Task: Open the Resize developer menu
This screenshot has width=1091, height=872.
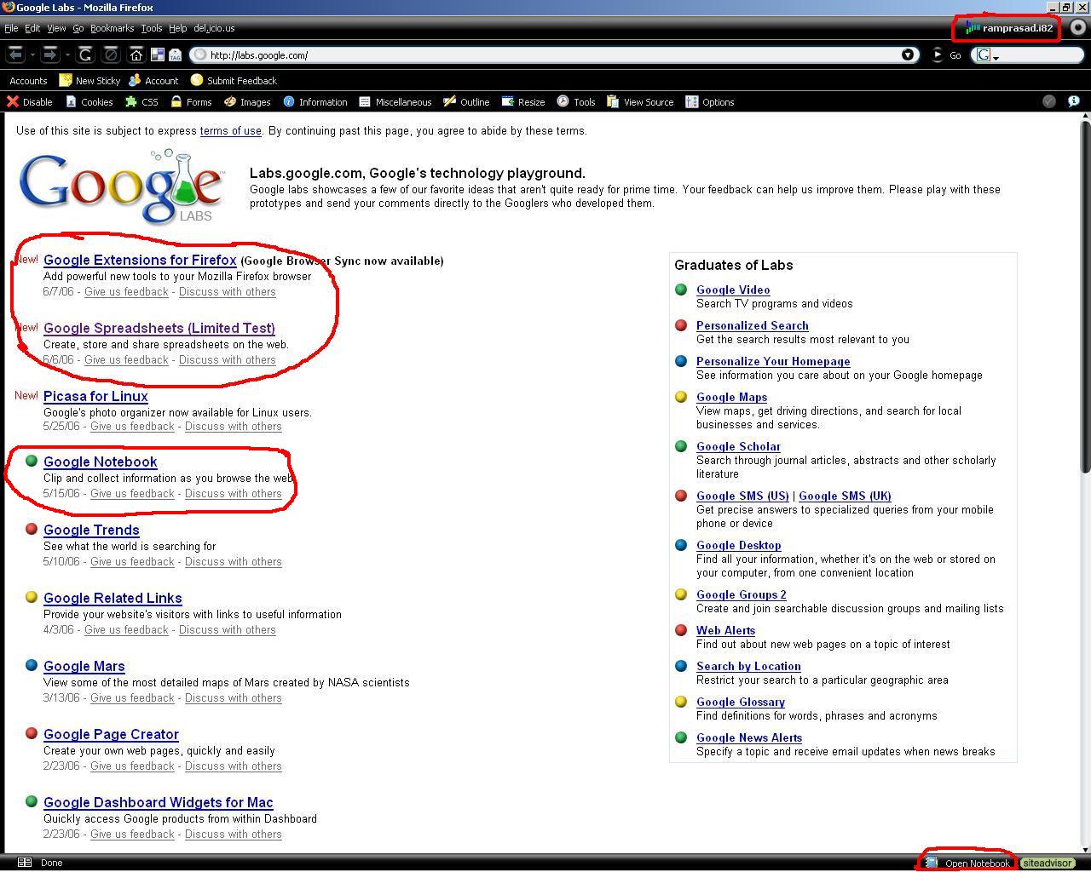Action: tap(523, 101)
